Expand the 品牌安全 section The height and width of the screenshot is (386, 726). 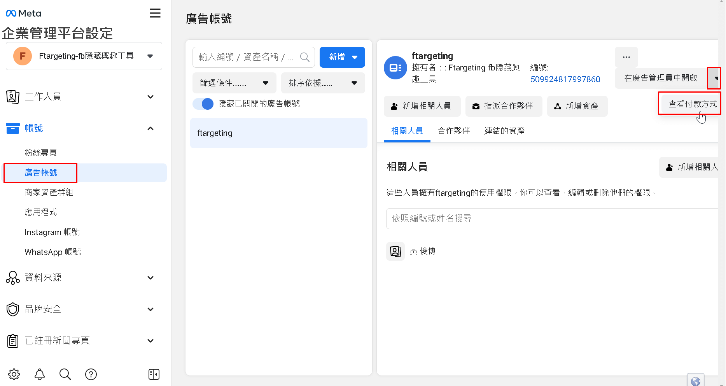[150, 309]
